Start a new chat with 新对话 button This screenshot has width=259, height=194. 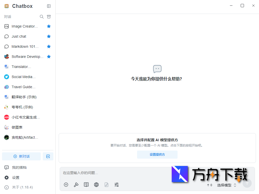pyautogui.click(x=21, y=156)
